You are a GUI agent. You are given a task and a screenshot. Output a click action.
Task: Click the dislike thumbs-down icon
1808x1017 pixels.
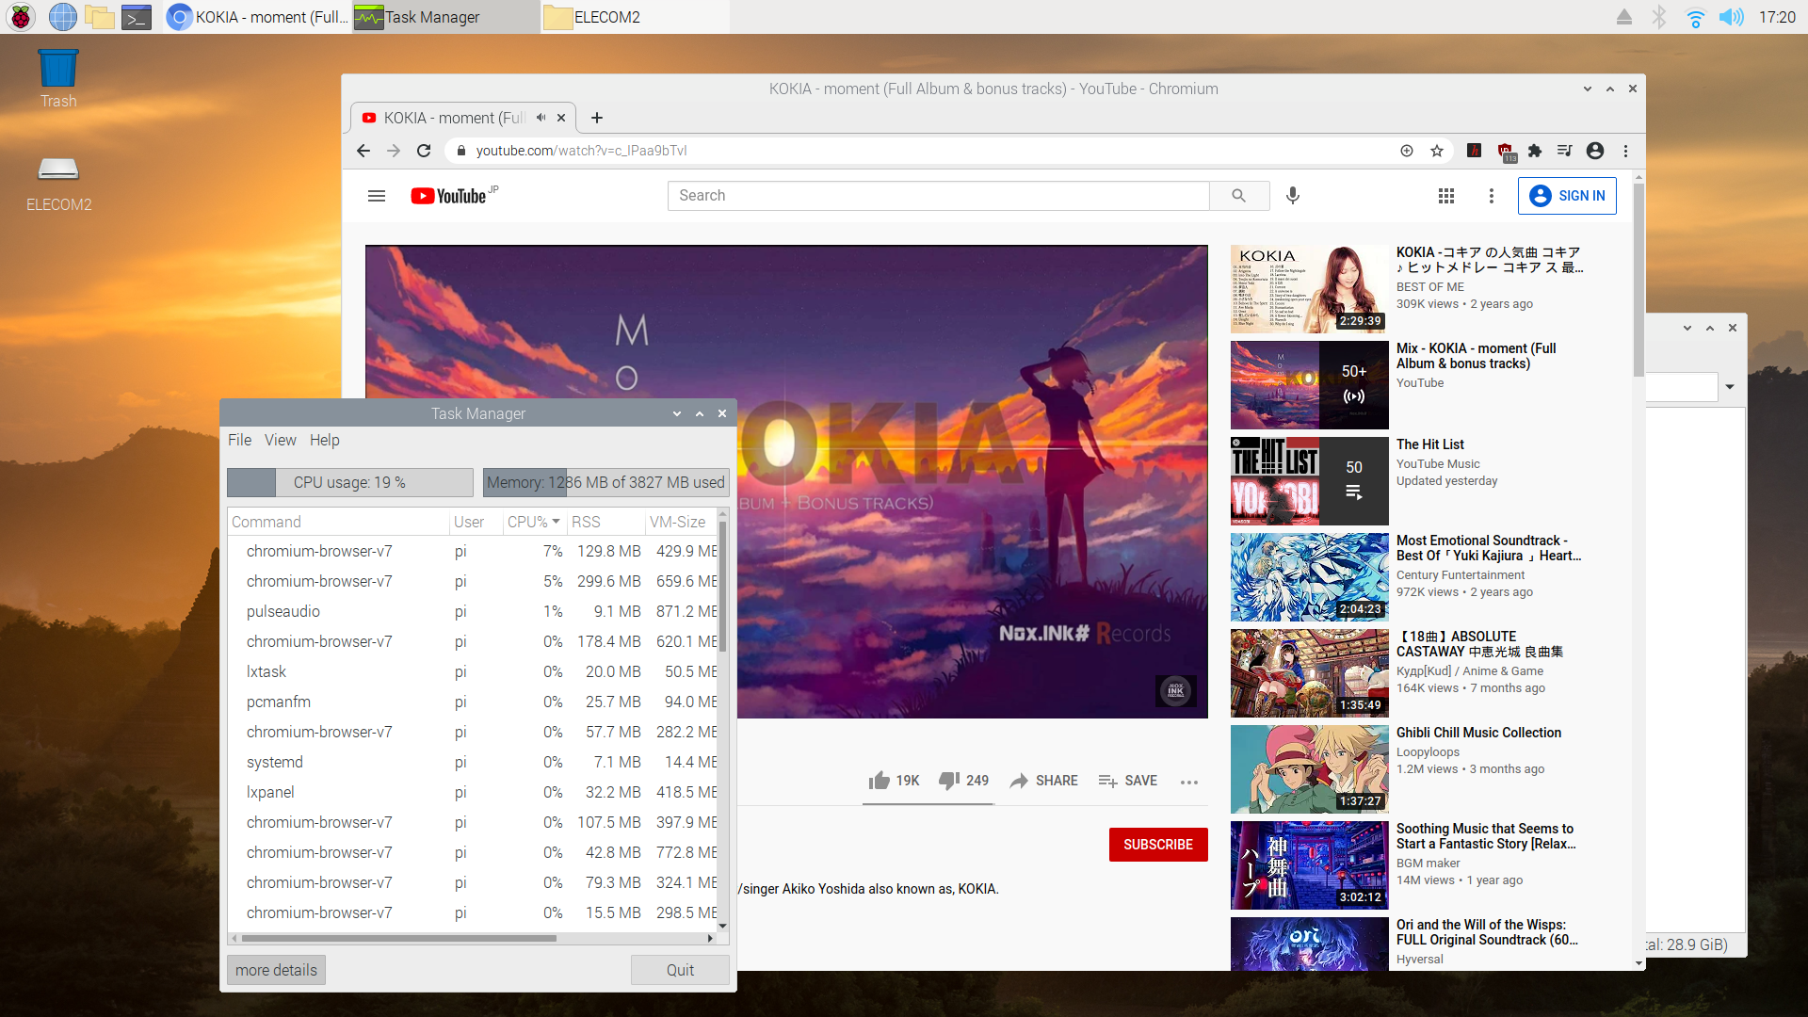pos(948,781)
